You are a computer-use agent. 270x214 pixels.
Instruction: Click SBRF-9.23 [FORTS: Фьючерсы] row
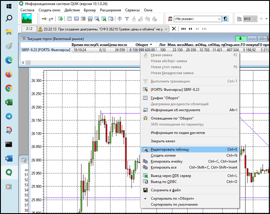(x=46, y=50)
